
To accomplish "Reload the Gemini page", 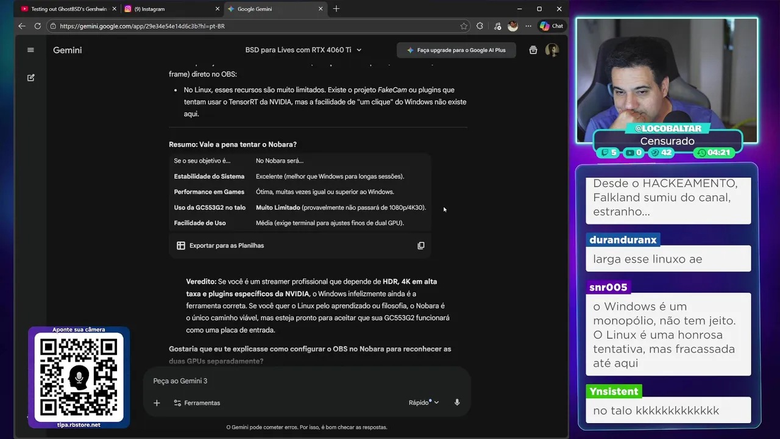I will coord(37,26).
